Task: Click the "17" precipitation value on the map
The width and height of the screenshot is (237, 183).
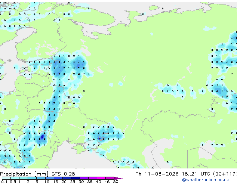Action: (99, 139)
